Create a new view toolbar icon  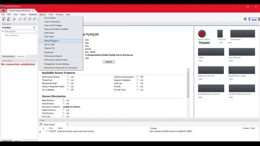point(30,19)
